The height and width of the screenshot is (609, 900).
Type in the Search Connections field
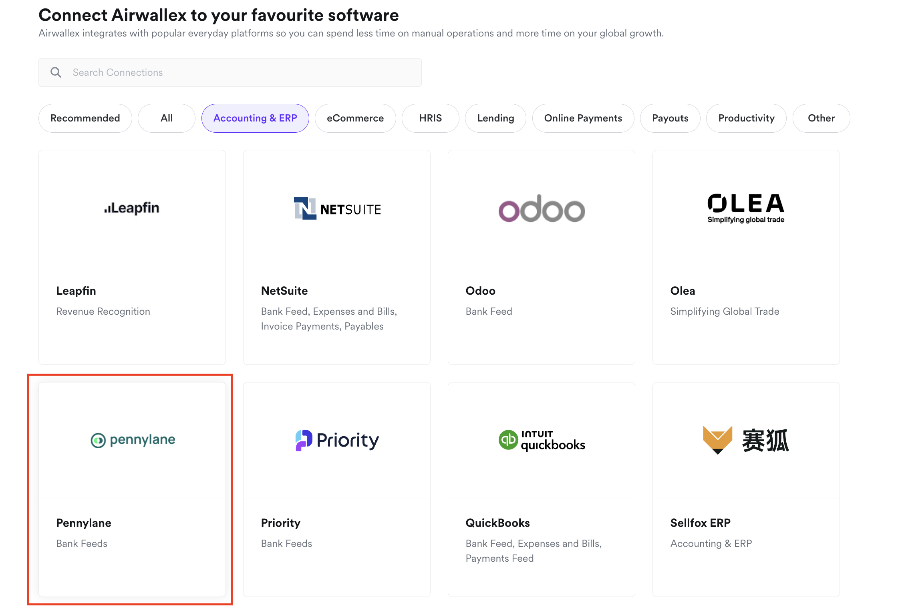tap(240, 73)
